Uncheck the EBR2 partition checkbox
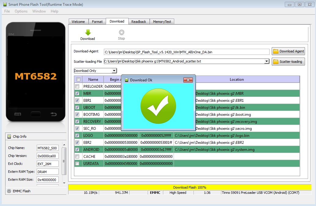 click(x=77, y=143)
